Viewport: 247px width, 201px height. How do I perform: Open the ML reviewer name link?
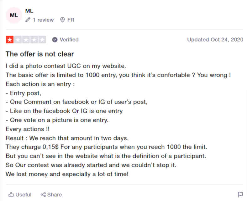pos(29,11)
